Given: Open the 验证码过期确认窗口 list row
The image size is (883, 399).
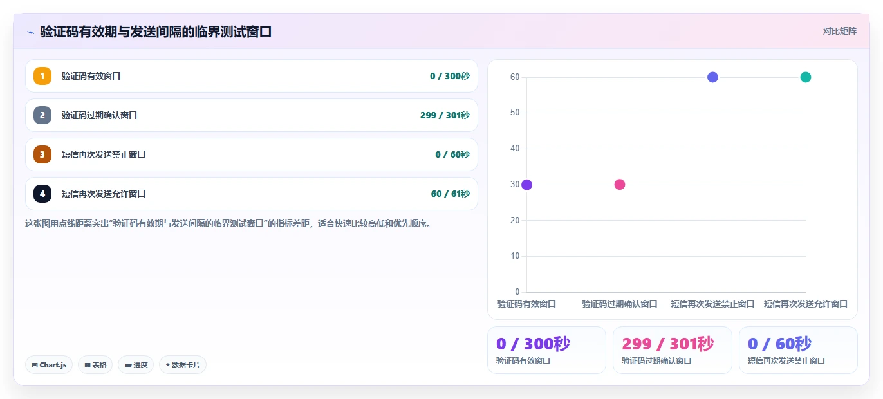Looking at the screenshot, I should click(x=252, y=115).
